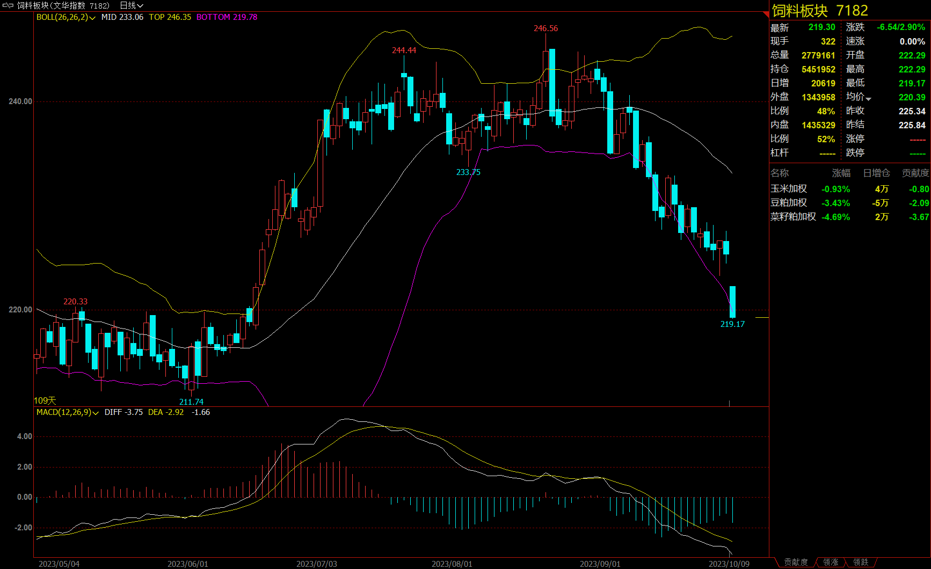Click the red corner triangle above quote panel
The width and height of the screenshot is (931, 569).
click(766, 14)
